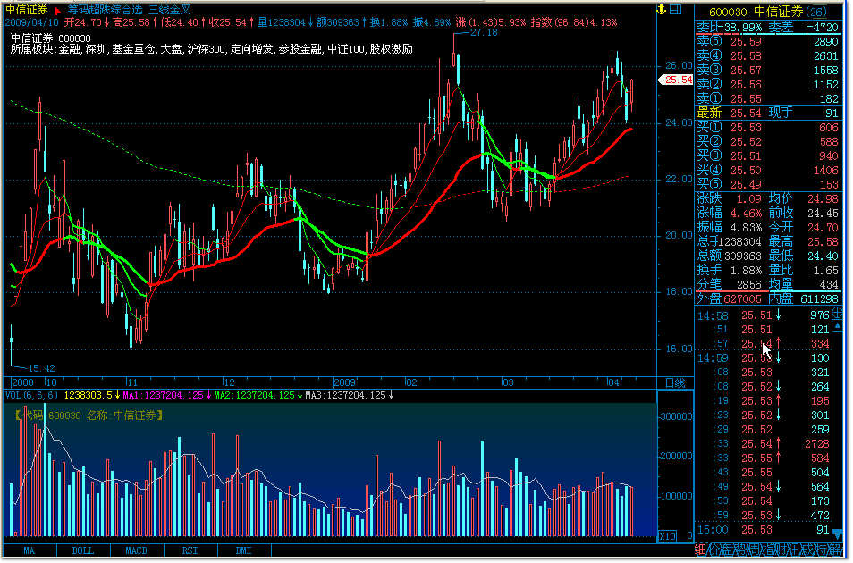The height and width of the screenshot is (563, 853).
Task: Click the tick list scrollbar up arrow
Action: click(838, 324)
